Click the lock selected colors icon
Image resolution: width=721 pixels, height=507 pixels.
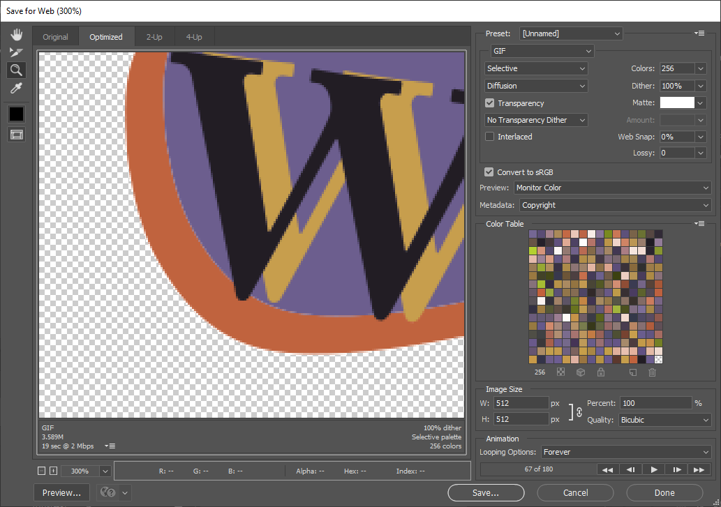pyautogui.click(x=600, y=372)
